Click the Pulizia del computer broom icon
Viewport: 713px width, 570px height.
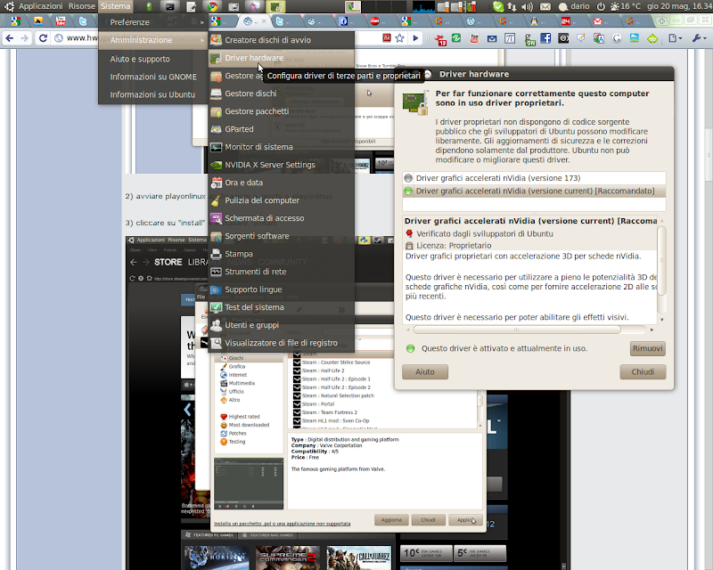(217, 200)
